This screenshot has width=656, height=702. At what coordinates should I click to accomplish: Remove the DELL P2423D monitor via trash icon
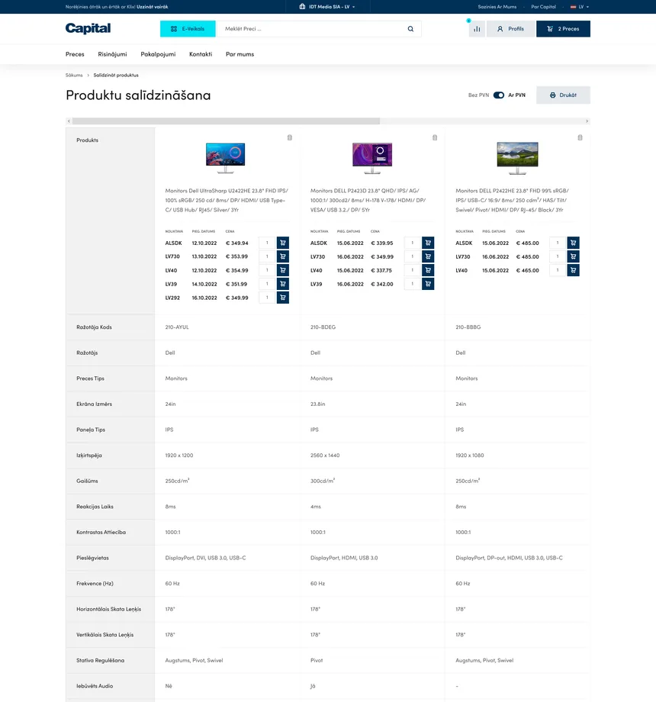coord(435,137)
